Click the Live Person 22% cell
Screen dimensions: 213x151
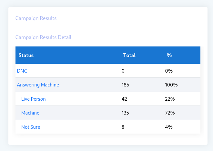coord(170,99)
